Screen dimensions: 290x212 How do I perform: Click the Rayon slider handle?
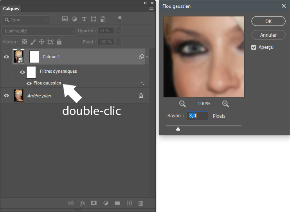178,128
